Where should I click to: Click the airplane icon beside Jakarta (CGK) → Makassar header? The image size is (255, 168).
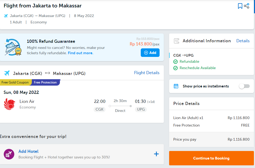6,16
